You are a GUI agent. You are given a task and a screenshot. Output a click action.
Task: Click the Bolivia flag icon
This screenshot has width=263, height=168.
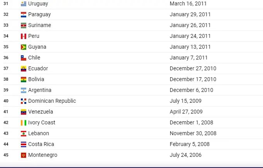point(24,80)
